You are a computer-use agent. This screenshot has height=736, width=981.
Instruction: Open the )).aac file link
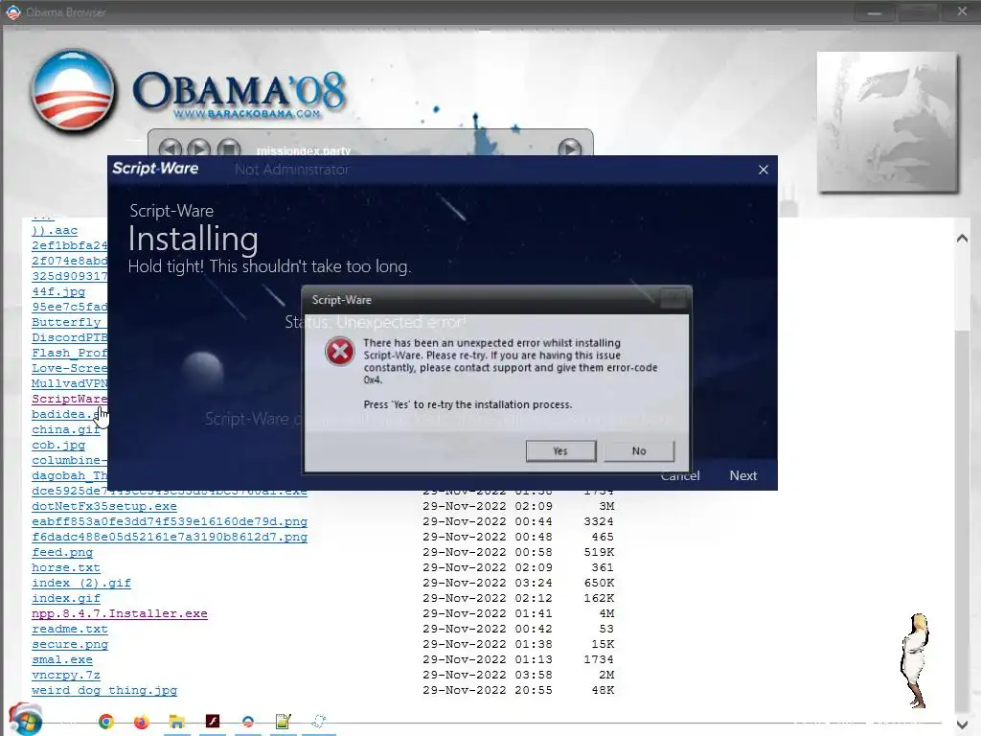point(55,230)
